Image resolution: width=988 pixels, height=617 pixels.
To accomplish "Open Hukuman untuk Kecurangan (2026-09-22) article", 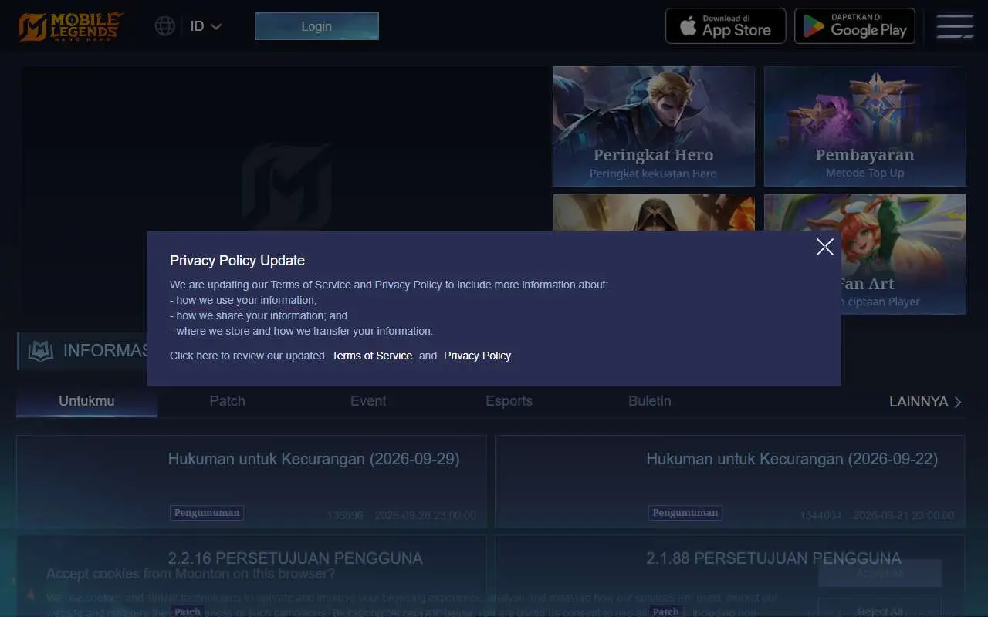I will click(x=730, y=482).
